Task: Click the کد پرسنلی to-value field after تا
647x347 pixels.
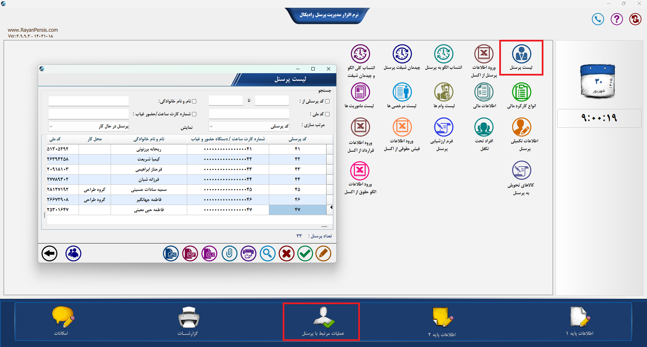Action: [226, 100]
